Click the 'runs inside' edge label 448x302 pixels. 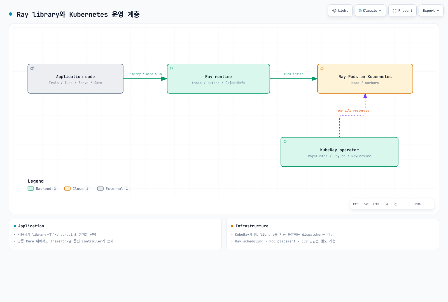coord(293,74)
